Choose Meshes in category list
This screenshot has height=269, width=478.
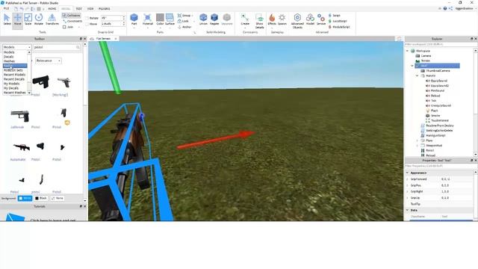[9, 61]
